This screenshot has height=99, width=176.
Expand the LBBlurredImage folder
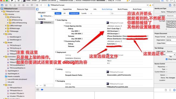6,26
